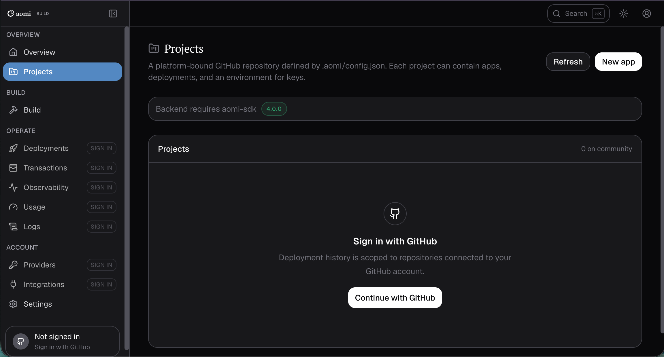The image size is (664, 357).
Task: Click the Integrations plug icon
Action: point(13,284)
